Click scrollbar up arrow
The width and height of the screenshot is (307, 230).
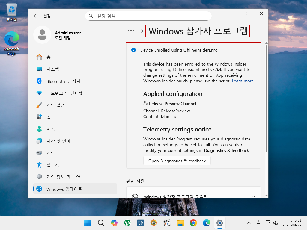[266, 43]
